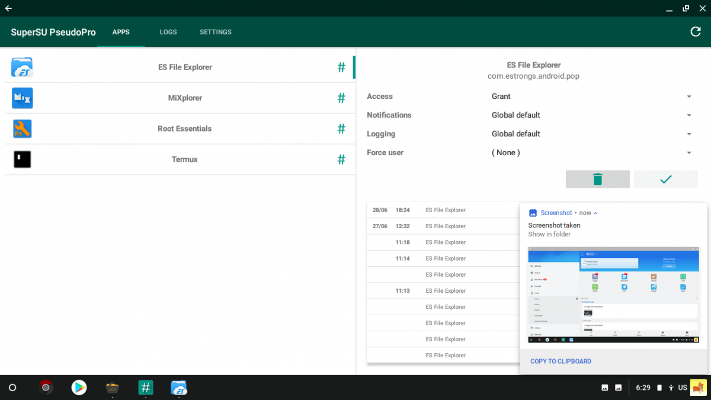Image resolution: width=711 pixels, height=400 pixels.
Task: Open ES File Explorer from the shelf
Action: tap(178, 388)
